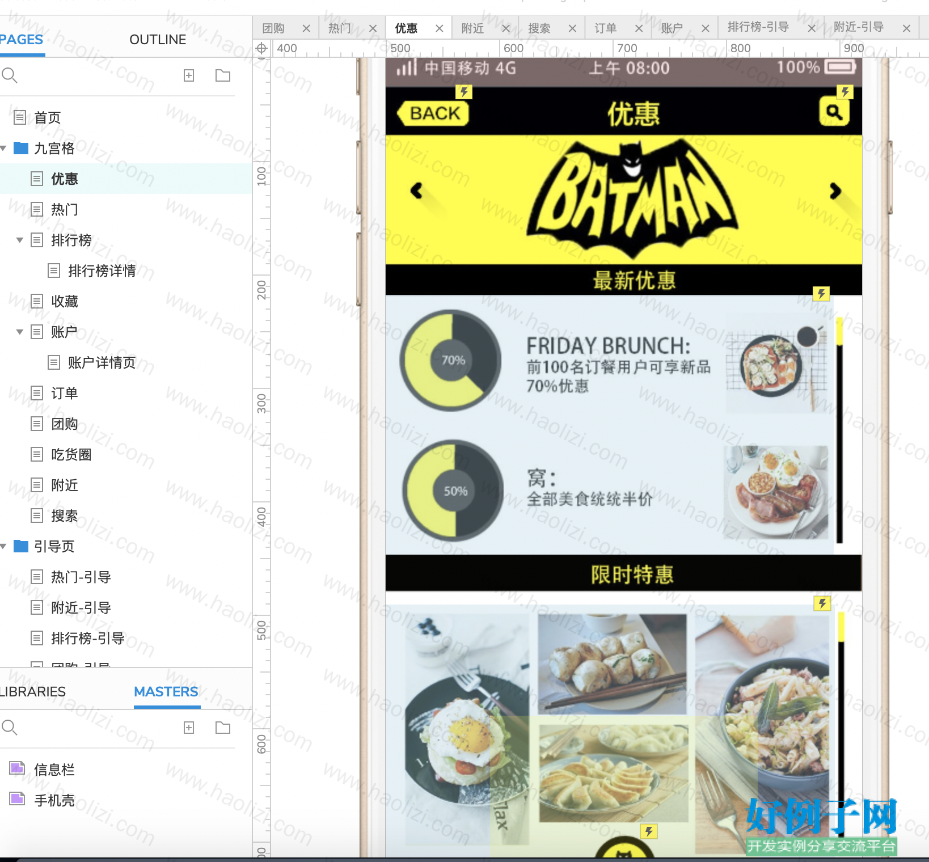
Task: Select the 收藏 page
Action: (x=65, y=302)
